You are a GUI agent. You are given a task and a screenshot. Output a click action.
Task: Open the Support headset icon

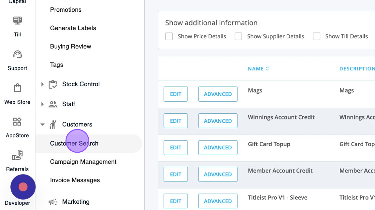point(17,55)
